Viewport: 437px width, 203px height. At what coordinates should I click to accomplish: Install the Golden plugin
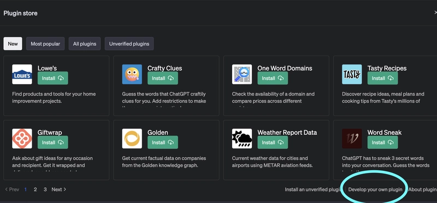(x=163, y=142)
